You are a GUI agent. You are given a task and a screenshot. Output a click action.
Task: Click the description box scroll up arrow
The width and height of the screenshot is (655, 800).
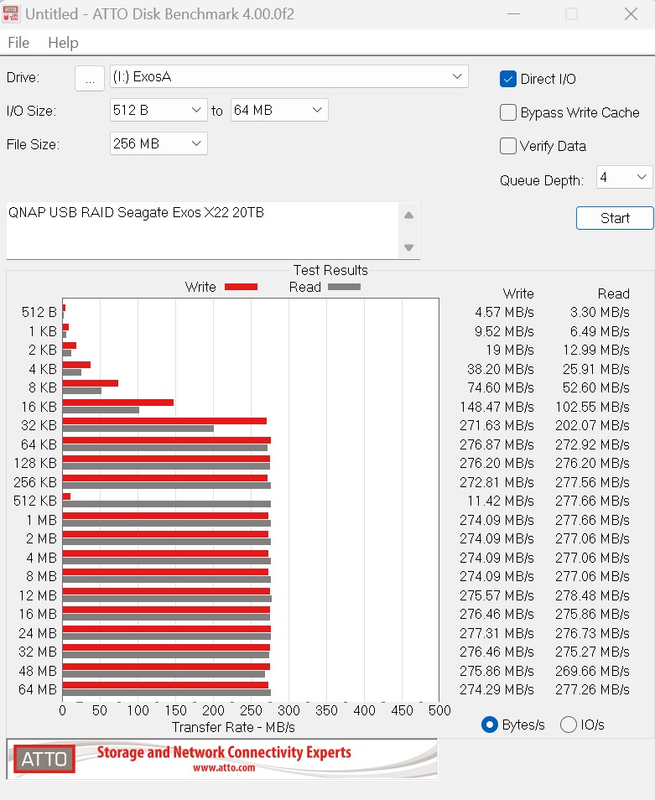(x=408, y=215)
